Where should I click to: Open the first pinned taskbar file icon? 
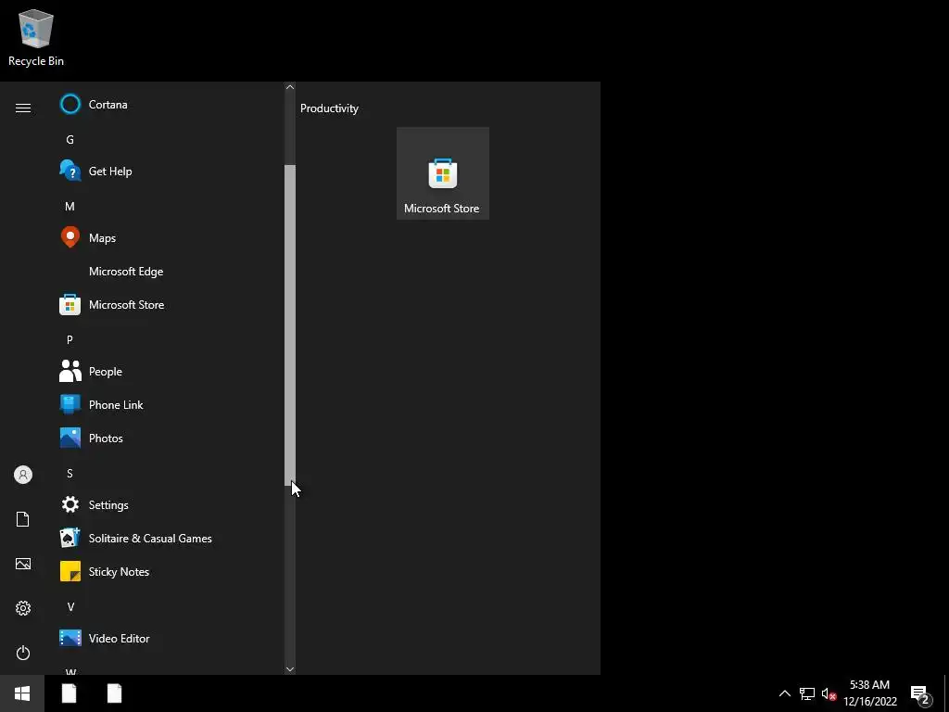[x=69, y=693]
